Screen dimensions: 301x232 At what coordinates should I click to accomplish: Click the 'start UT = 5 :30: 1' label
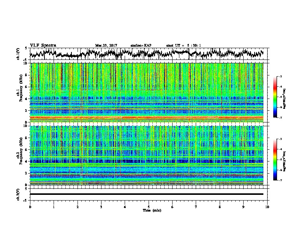[x=184, y=45]
